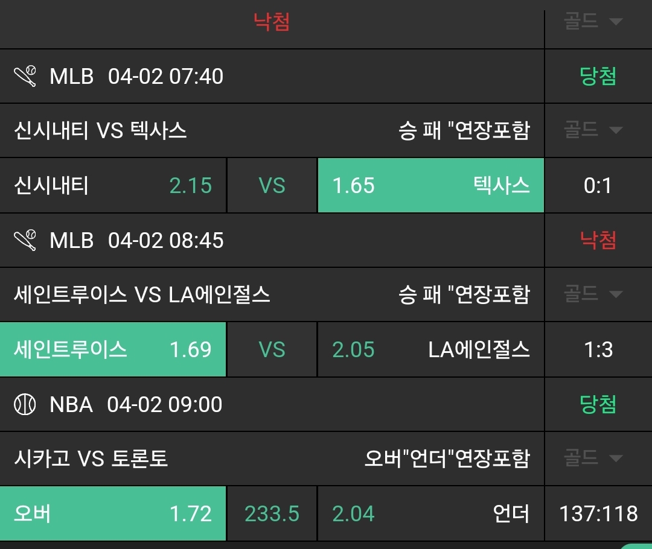Select LA에인절스 at 2.05 odds

click(x=430, y=349)
